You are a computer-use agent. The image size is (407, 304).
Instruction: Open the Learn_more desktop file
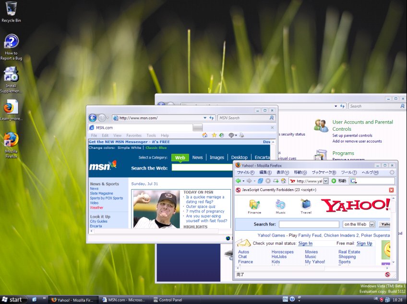(11, 110)
